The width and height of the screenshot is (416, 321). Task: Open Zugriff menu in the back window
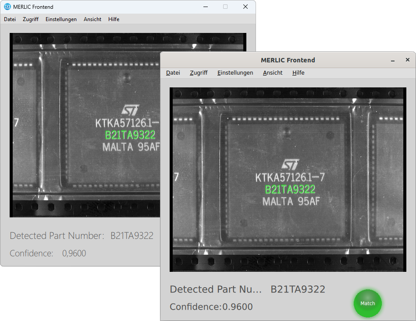pyautogui.click(x=31, y=19)
